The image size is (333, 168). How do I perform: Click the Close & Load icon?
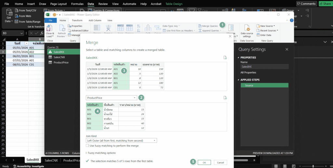pyautogui.click(x=49, y=28)
